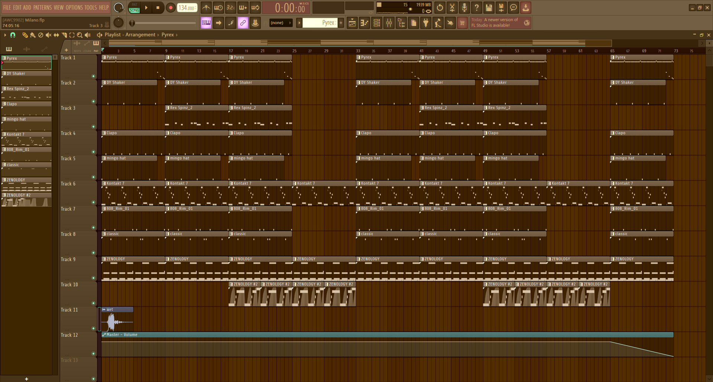Open the PATTERNS menu
Viewport: 713px width, 382px height.
[x=43, y=7]
